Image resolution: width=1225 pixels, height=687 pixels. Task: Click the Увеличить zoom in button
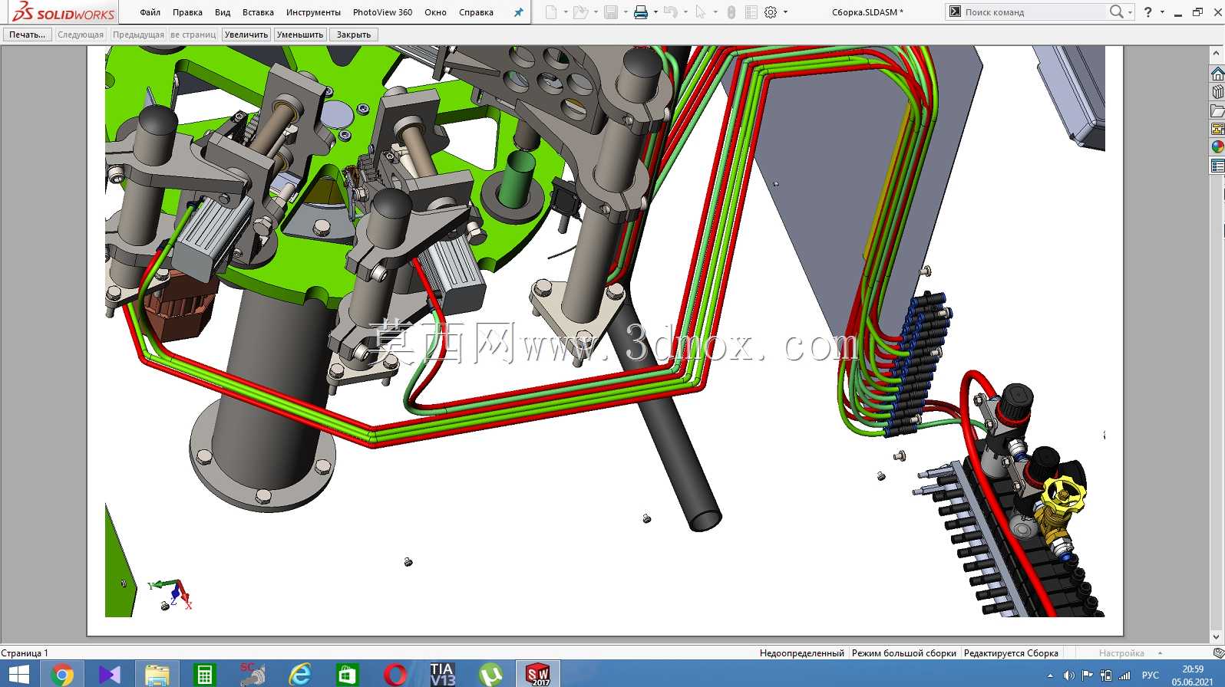pyautogui.click(x=246, y=35)
